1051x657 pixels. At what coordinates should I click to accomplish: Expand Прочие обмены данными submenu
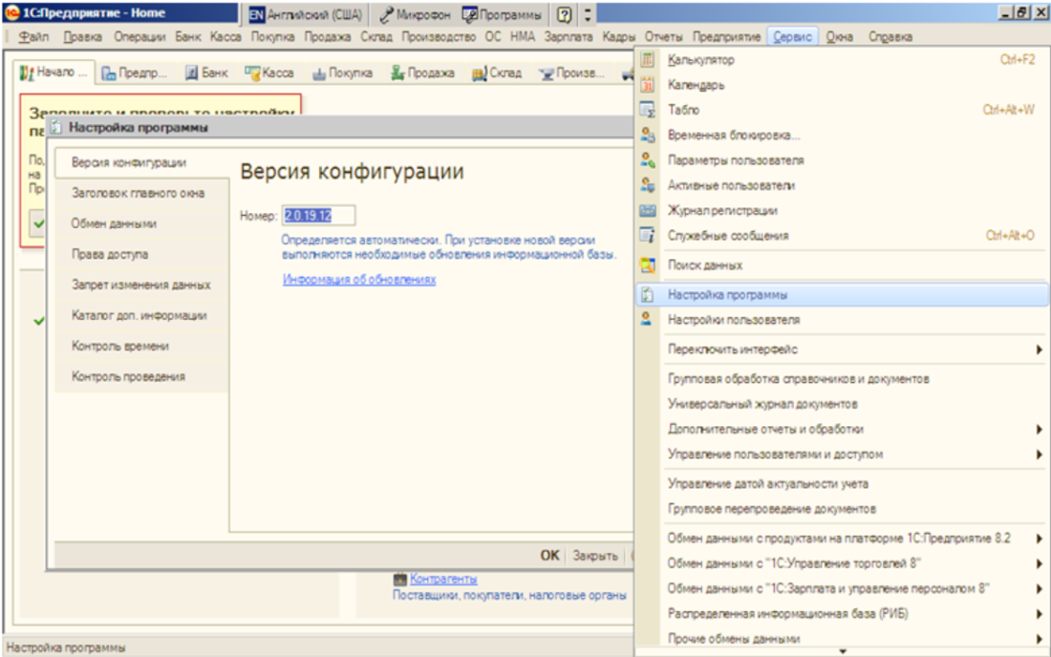(x=1039, y=639)
